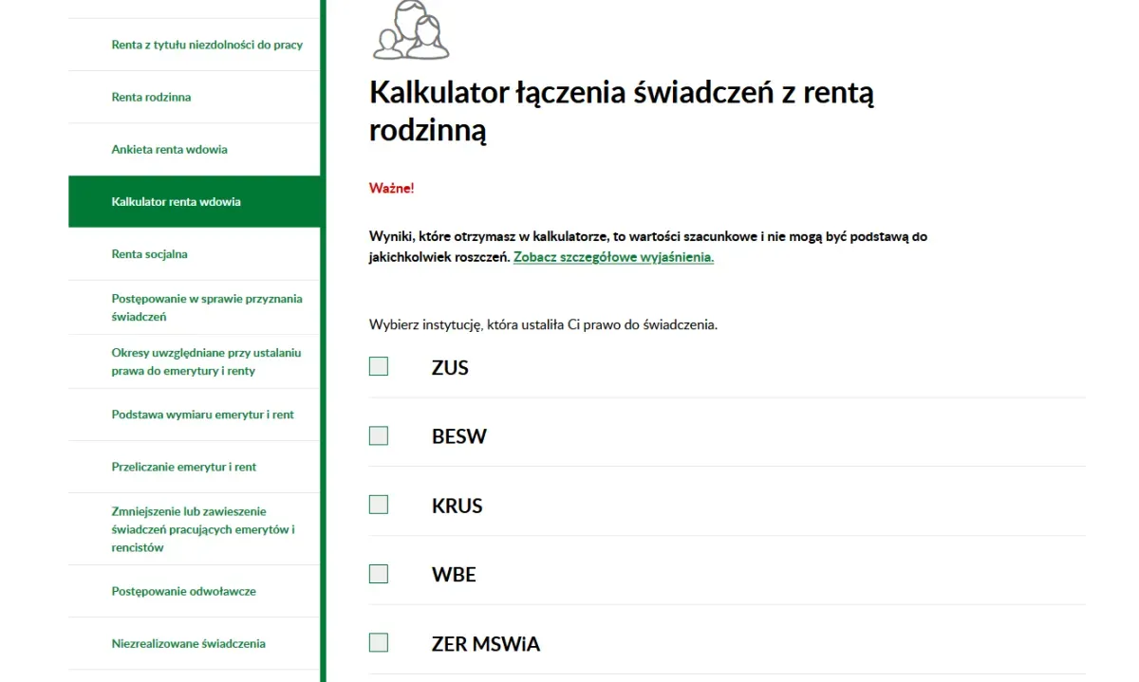Open Ankieta renta wdowia
Viewport: 1139px width, 682px height.
coord(169,149)
